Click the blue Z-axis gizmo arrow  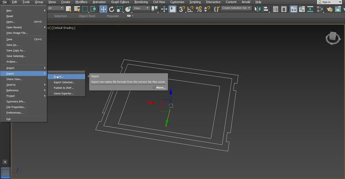click(171, 91)
